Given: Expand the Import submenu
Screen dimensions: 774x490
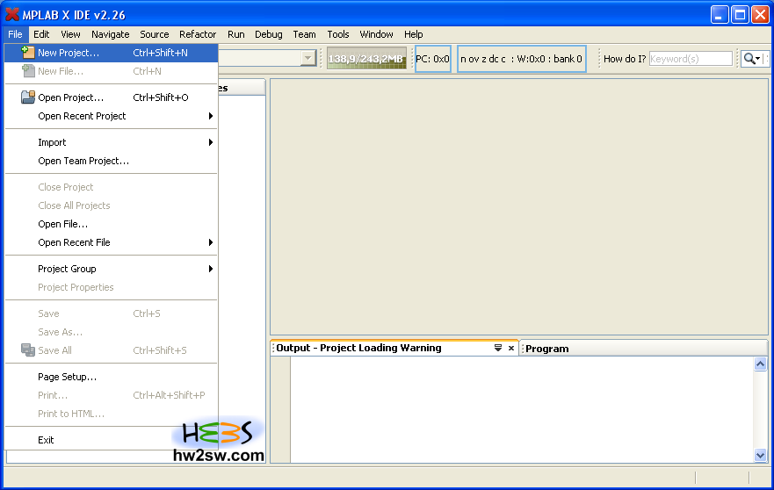Looking at the screenshot, I should pyautogui.click(x=112, y=142).
